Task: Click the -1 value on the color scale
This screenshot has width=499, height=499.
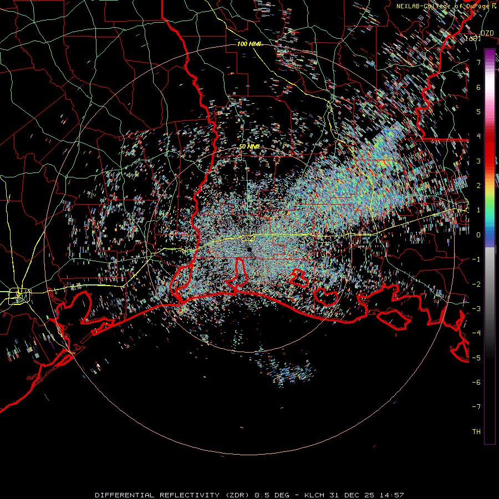Action: 476,259
